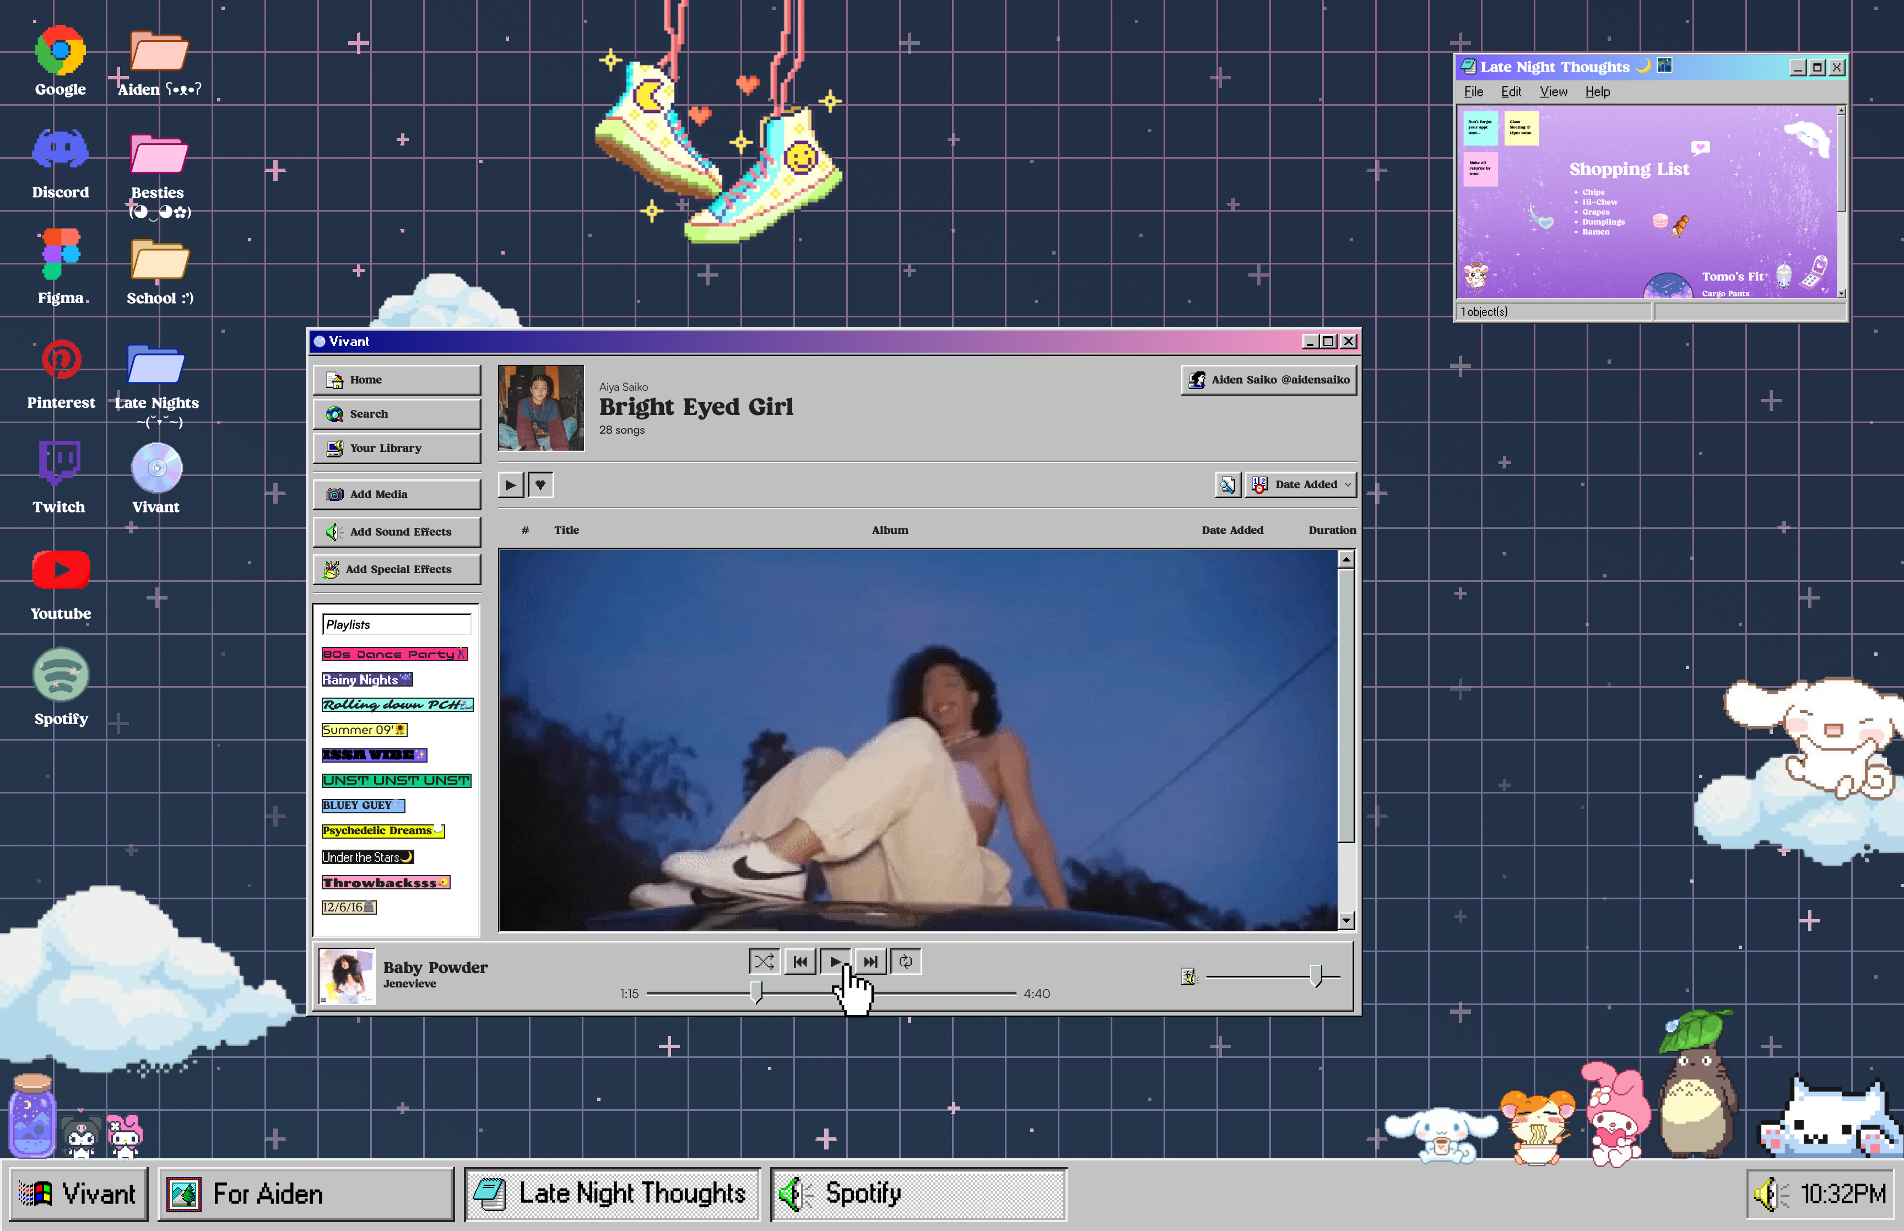1904x1231 pixels.
Task: Open Aiden Saiko profile dropdown button
Action: pyautogui.click(x=1269, y=380)
